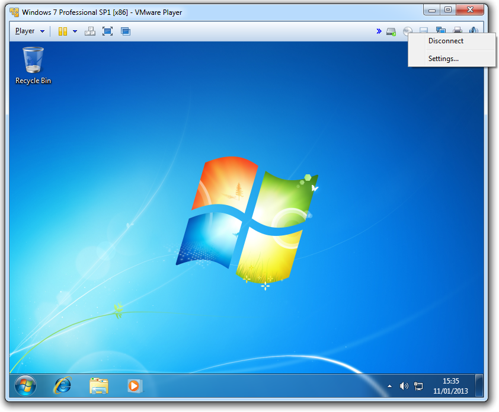Open Settings... from the device popup menu
The height and width of the screenshot is (412, 499).
point(443,59)
